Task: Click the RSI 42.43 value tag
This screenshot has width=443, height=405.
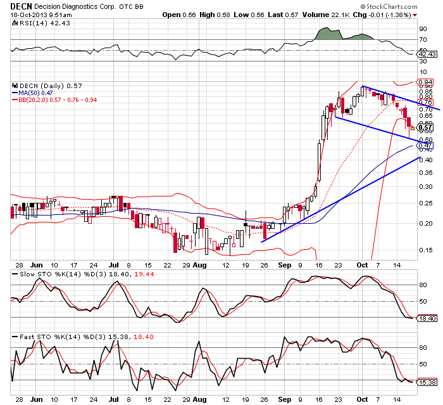Action: click(427, 54)
